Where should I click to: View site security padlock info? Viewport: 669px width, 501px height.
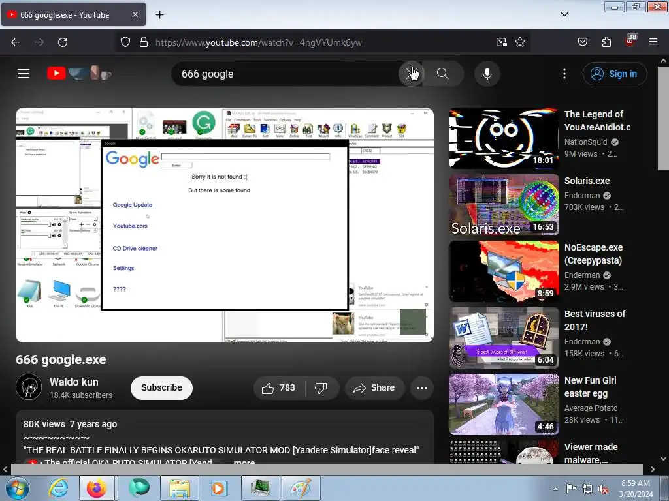tap(144, 42)
